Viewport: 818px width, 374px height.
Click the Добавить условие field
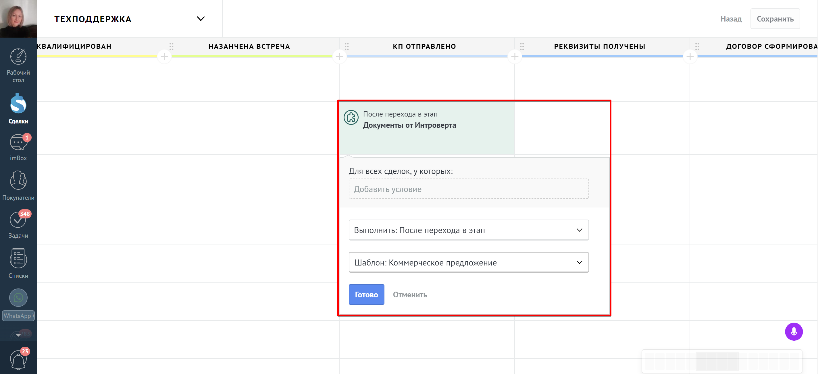[469, 189]
